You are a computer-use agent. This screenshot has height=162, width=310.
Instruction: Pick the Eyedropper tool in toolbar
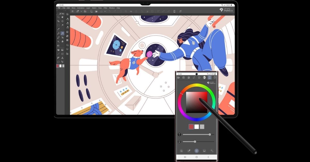click(x=58, y=29)
